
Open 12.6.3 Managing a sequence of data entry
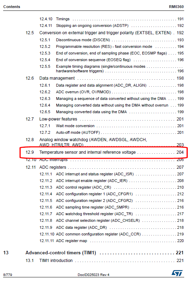tap(111, 99)
